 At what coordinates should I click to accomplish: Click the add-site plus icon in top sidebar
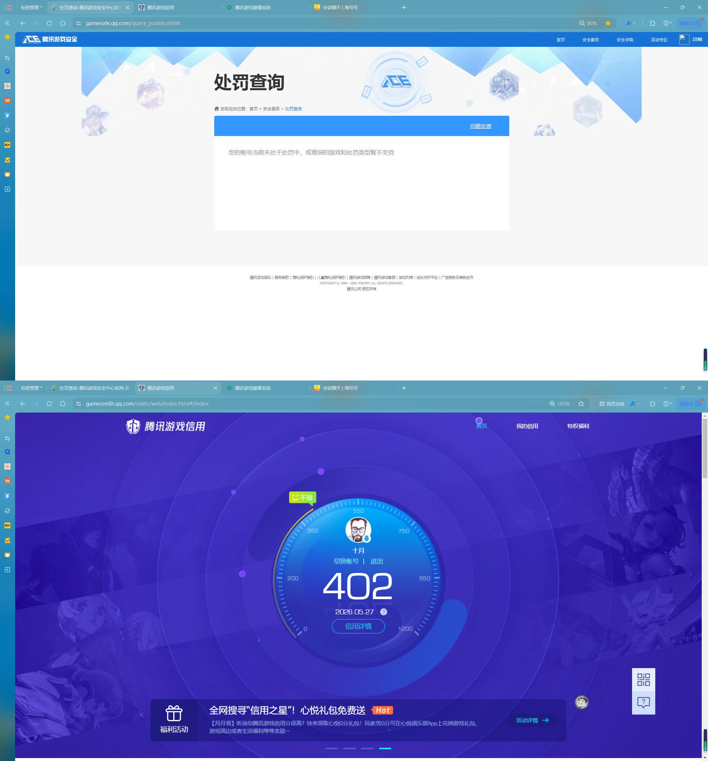[x=7, y=189]
